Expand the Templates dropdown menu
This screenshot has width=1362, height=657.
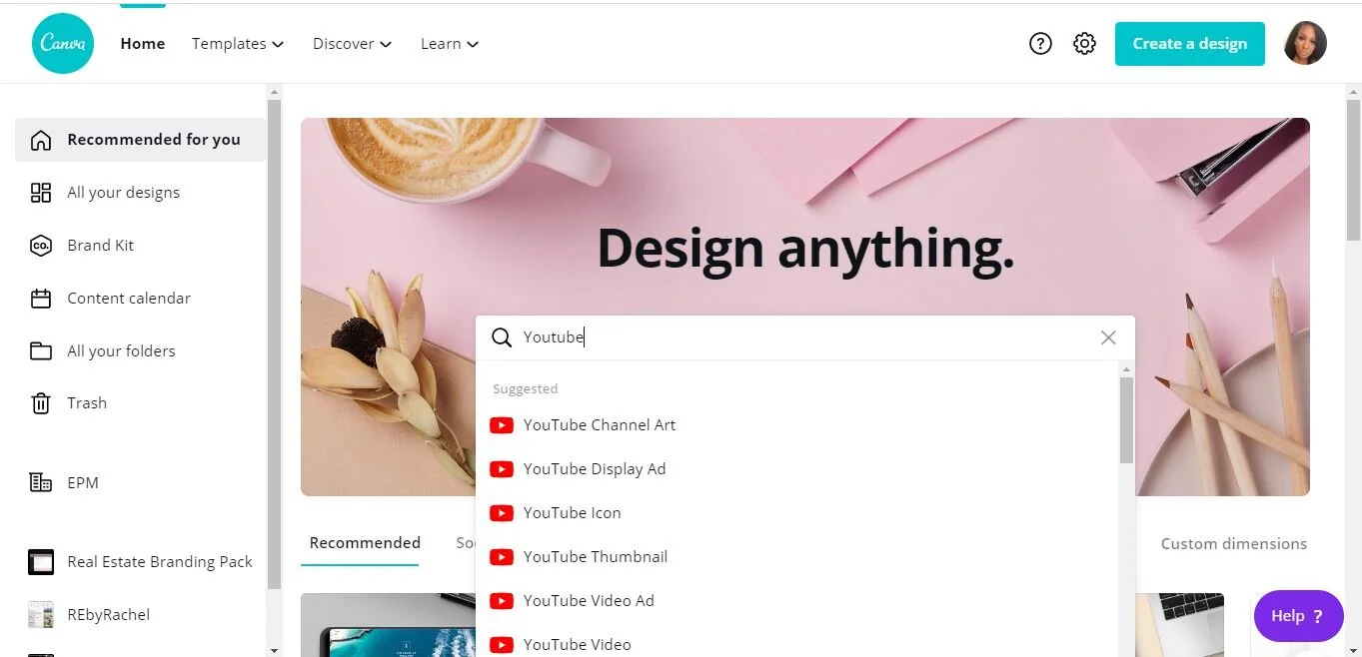click(238, 44)
